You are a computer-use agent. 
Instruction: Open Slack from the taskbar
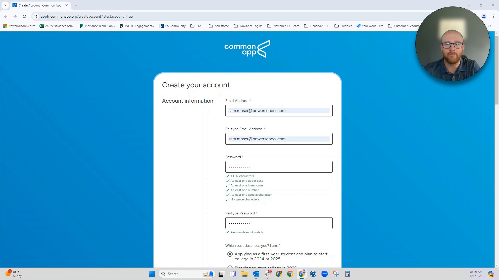(268, 274)
